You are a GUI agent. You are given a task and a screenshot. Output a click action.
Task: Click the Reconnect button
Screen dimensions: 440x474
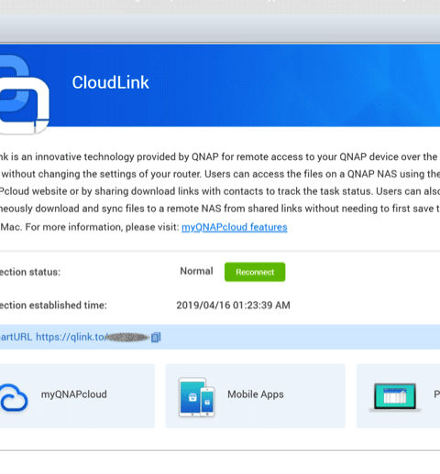point(255,272)
